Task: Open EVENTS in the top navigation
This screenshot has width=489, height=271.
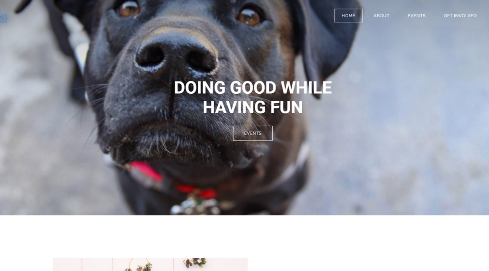Action: pos(416,16)
